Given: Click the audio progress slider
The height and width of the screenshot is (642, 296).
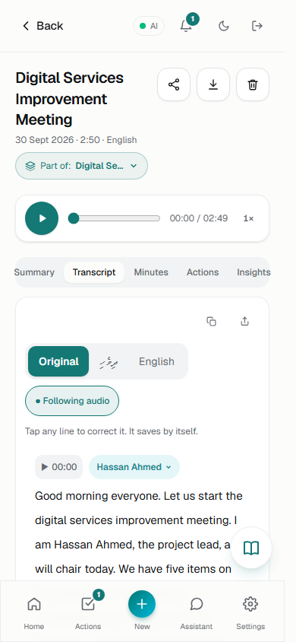Looking at the screenshot, I should [x=115, y=218].
